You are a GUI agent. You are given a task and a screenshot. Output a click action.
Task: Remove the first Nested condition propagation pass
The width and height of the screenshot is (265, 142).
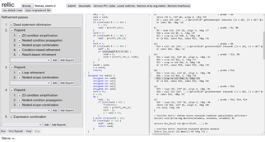(19, 41)
